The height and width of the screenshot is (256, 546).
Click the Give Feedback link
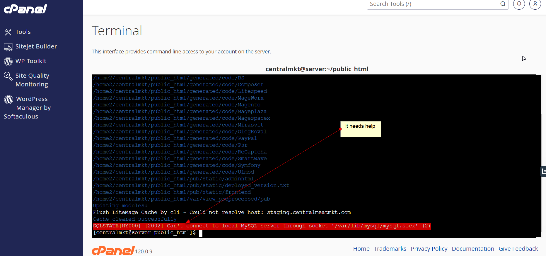518,249
